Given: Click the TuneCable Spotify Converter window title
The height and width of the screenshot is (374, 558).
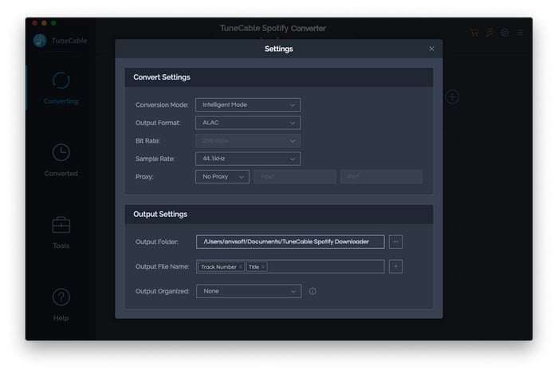Looking at the screenshot, I should (x=273, y=28).
